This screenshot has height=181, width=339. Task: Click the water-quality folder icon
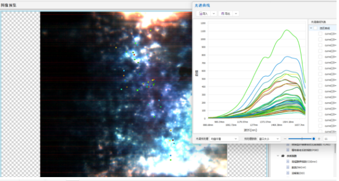(x=283, y=156)
